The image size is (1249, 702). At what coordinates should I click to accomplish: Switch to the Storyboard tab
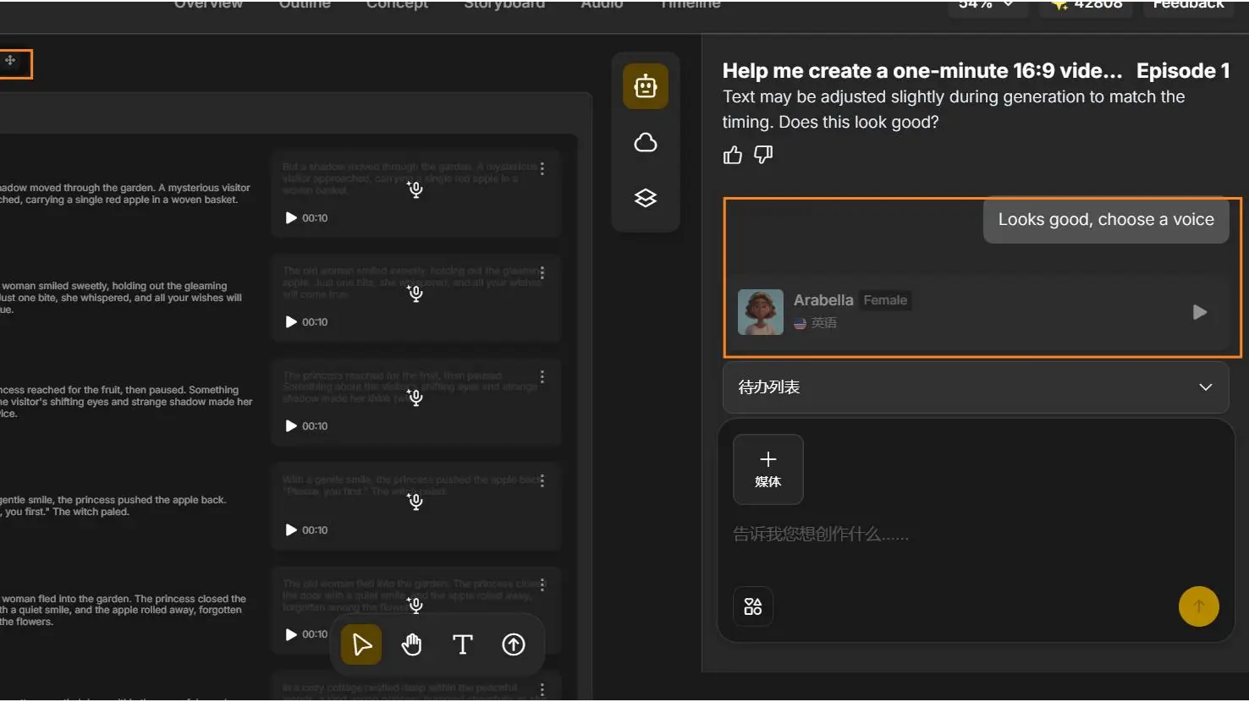(x=504, y=4)
